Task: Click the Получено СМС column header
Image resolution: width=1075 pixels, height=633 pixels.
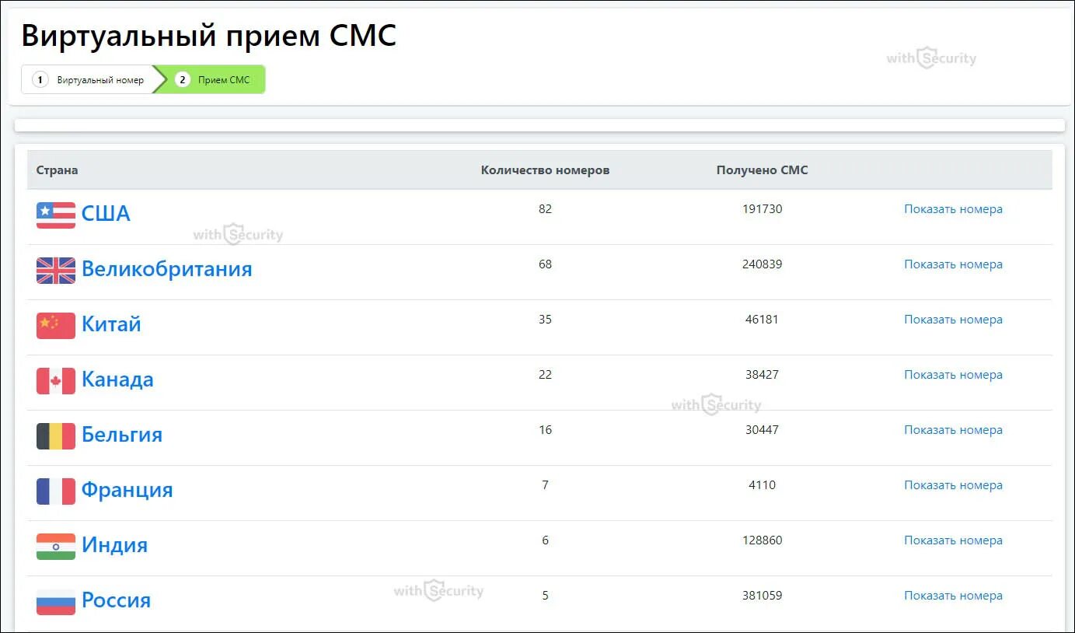Action: point(762,170)
